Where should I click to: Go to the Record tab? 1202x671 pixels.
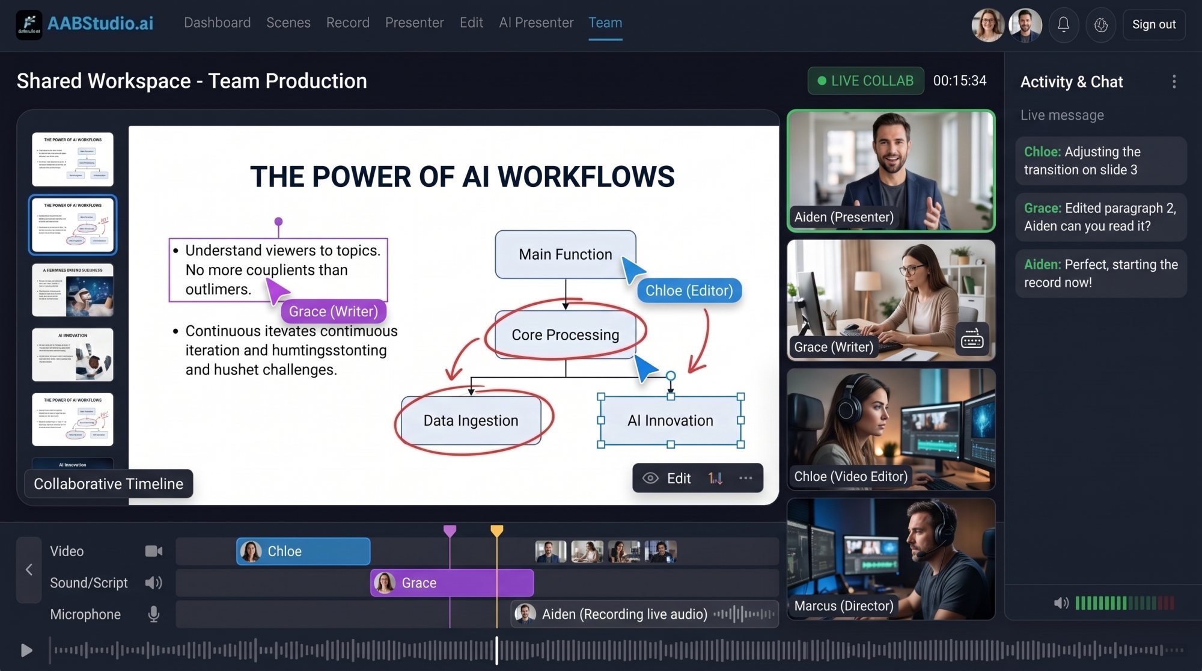click(348, 23)
